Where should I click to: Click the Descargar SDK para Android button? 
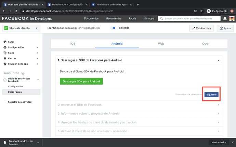[81, 81]
